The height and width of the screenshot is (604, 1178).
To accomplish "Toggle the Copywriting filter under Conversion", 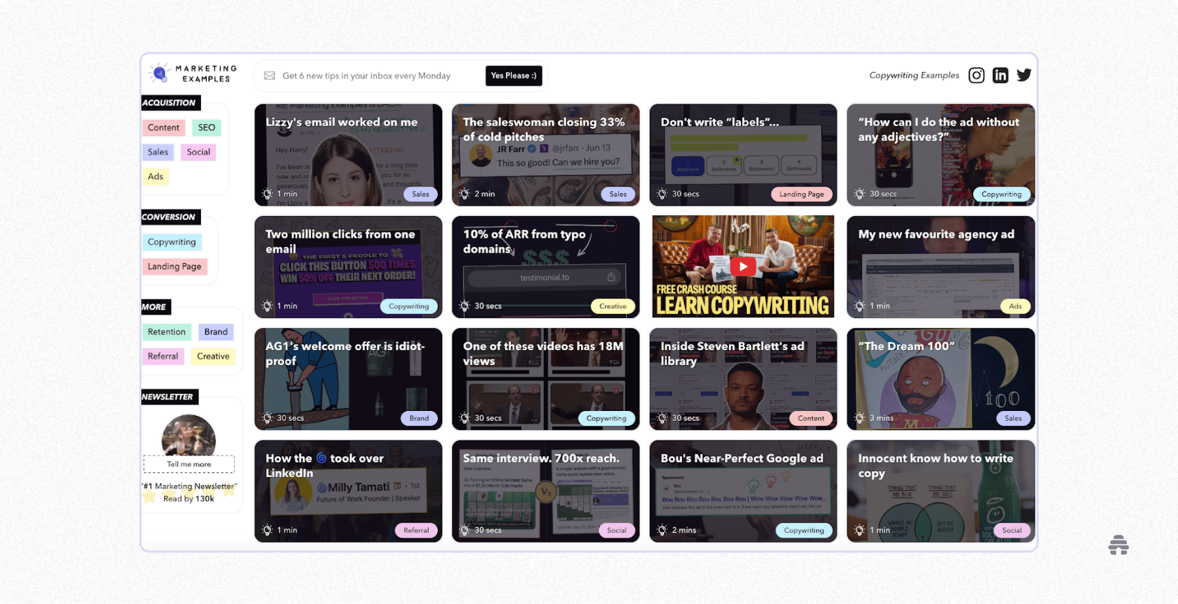I will coord(172,241).
